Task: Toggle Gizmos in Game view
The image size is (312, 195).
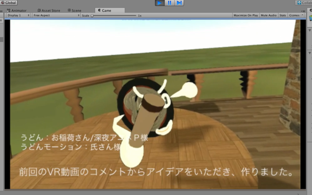Action: 294,15
